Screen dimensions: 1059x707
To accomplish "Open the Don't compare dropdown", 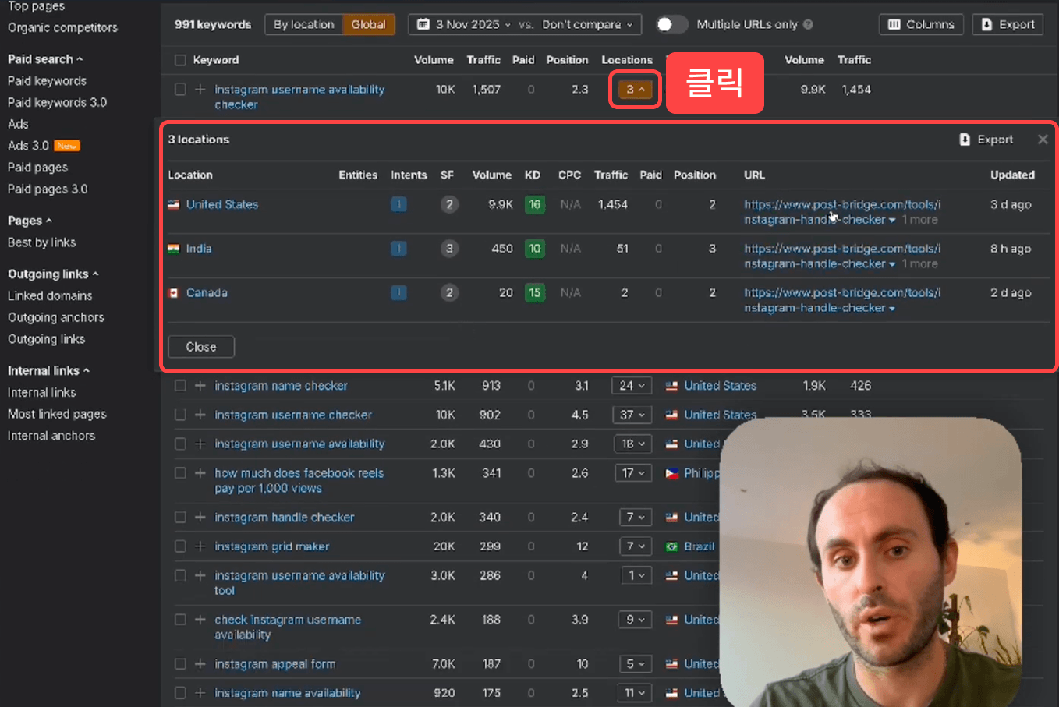I will pyautogui.click(x=588, y=25).
